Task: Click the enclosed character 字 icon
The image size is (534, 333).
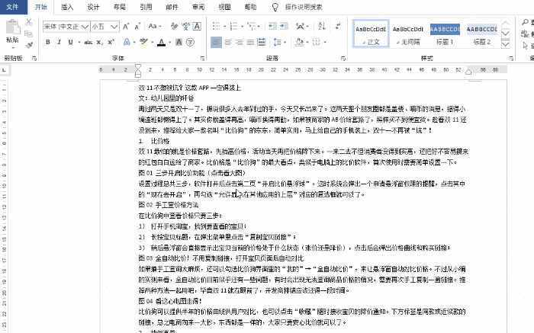Action: pyautogui.click(x=190, y=42)
